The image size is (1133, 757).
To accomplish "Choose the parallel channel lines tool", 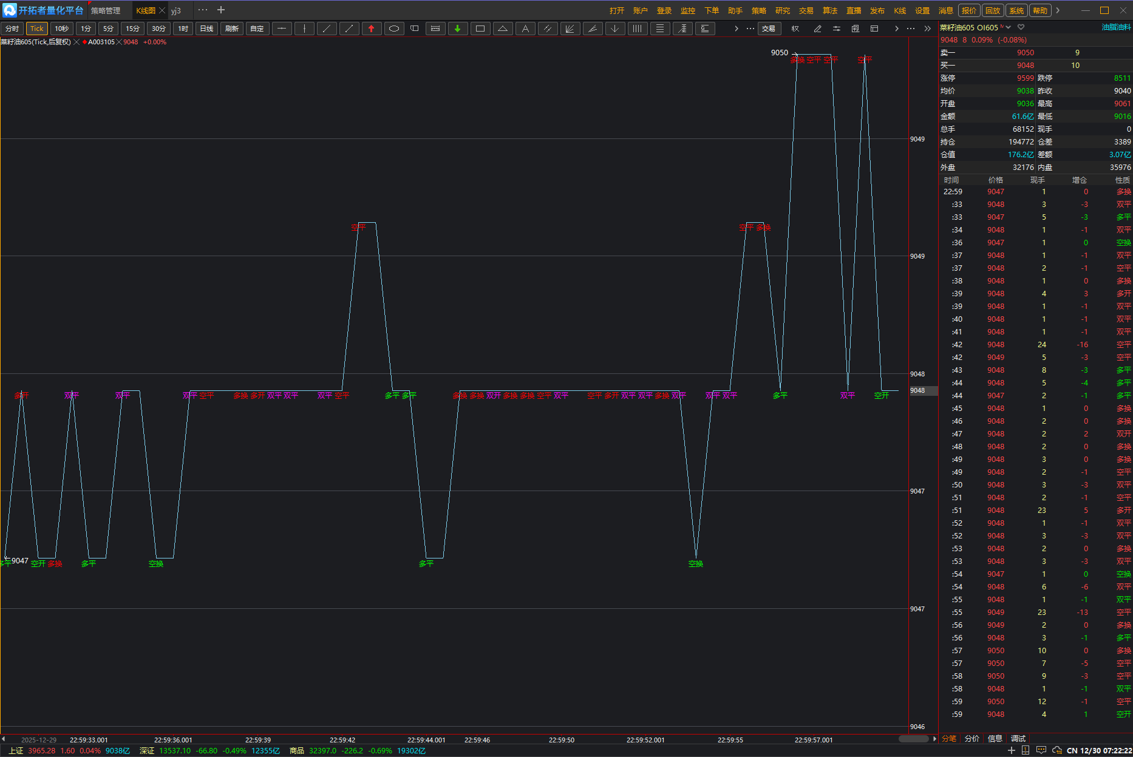I will (548, 29).
